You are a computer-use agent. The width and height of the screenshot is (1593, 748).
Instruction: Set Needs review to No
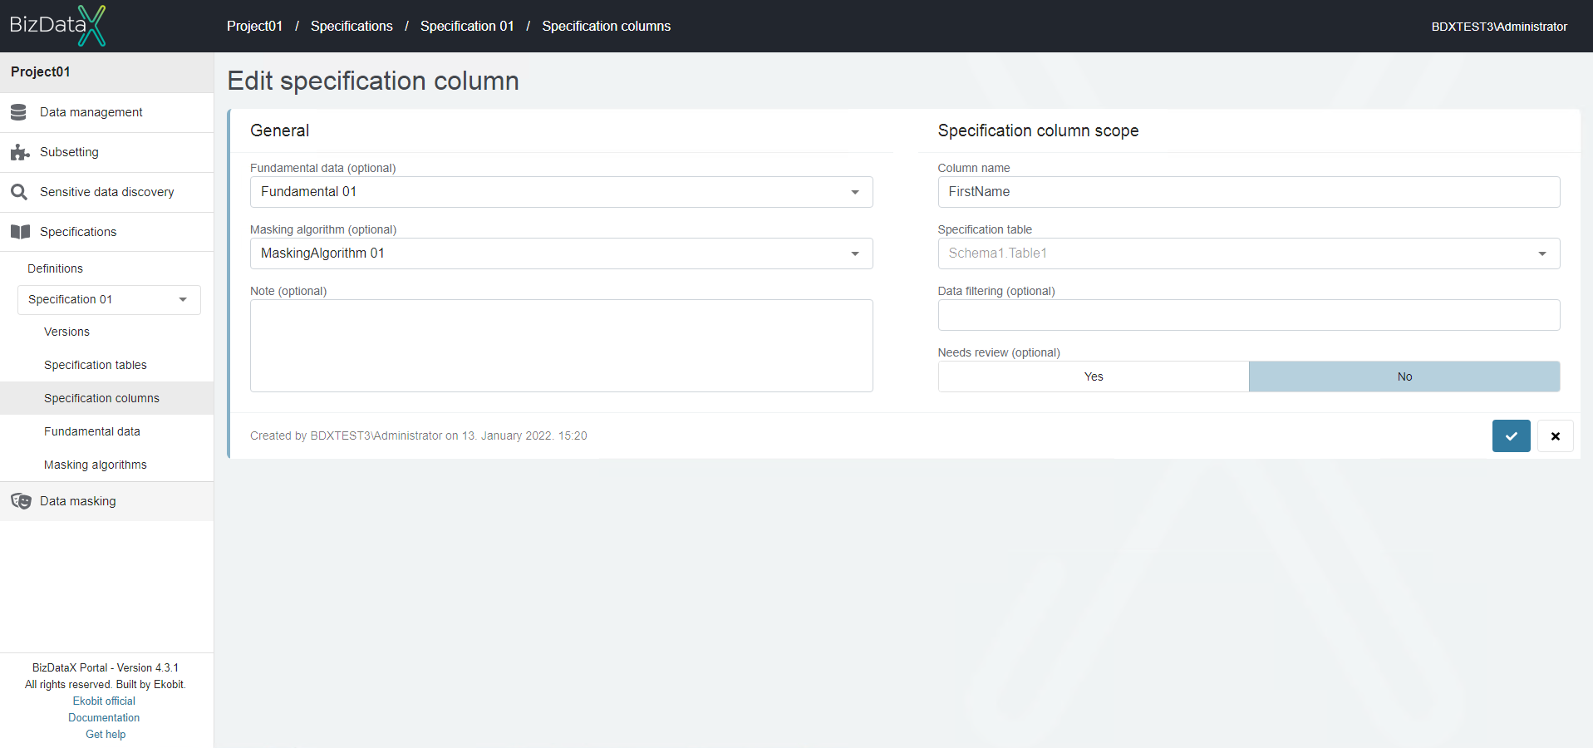coord(1404,376)
